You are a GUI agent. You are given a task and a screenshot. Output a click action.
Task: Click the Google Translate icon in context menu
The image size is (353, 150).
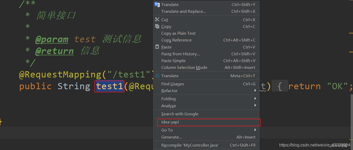click(157, 4)
